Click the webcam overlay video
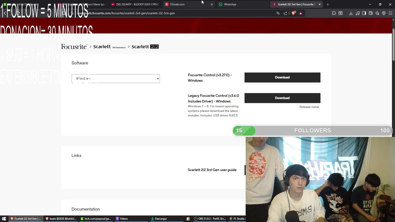This screenshot has width=395, height=222. (320, 179)
